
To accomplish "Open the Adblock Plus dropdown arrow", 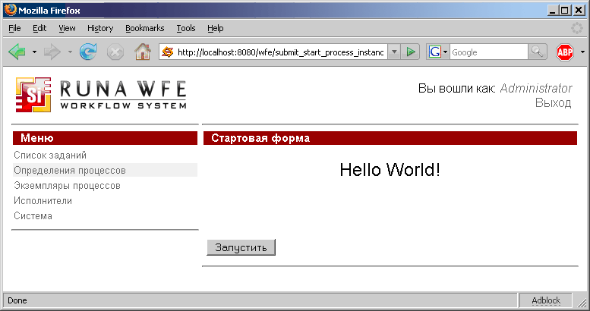I will pos(582,52).
